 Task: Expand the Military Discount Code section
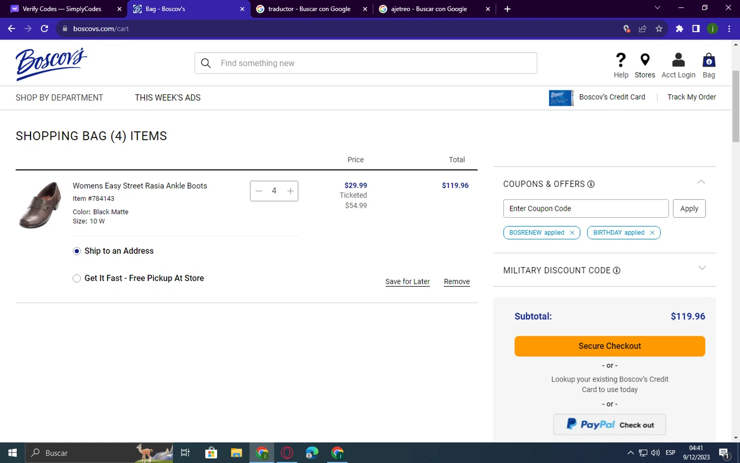pyautogui.click(x=702, y=268)
